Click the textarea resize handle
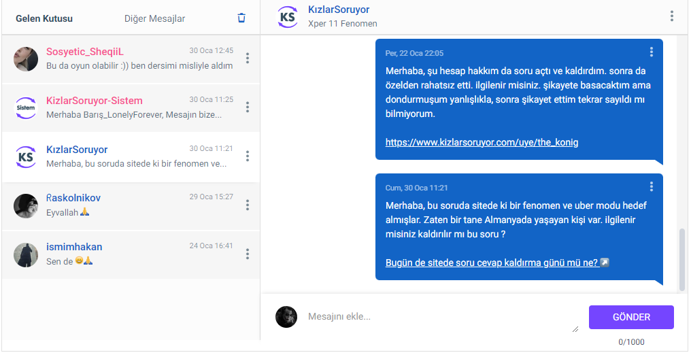 575,329
